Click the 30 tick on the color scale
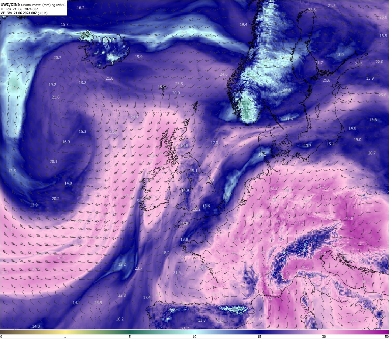The height and width of the screenshot is (339, 389). [324, 337]
